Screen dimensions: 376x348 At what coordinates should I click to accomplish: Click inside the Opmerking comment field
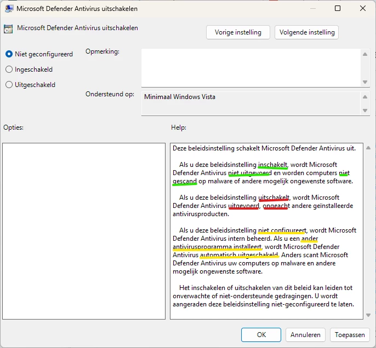[x=251, y=68]
